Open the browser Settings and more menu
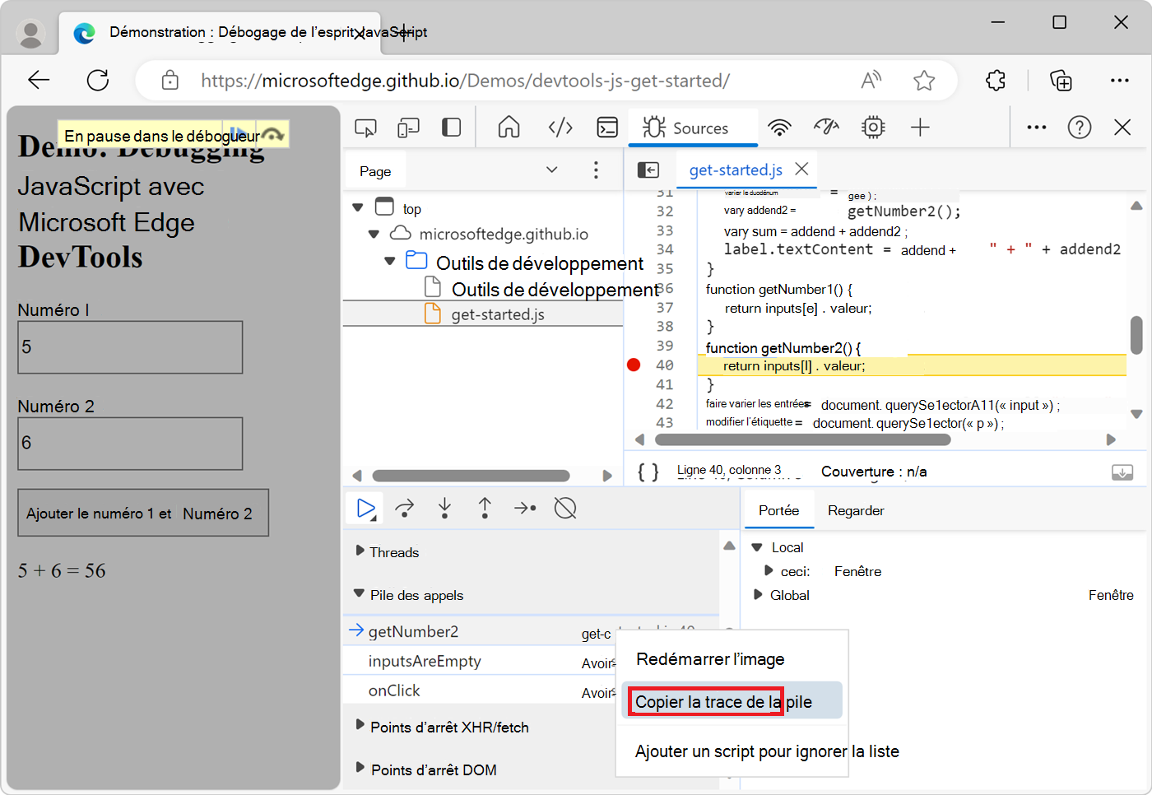This screenshot has width=1152, height=795. point(1120,80)
